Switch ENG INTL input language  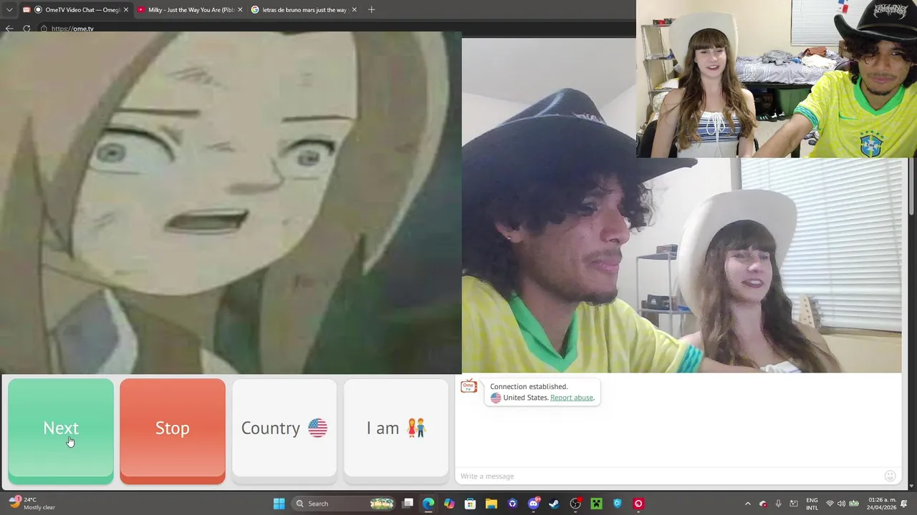[812, 504]
